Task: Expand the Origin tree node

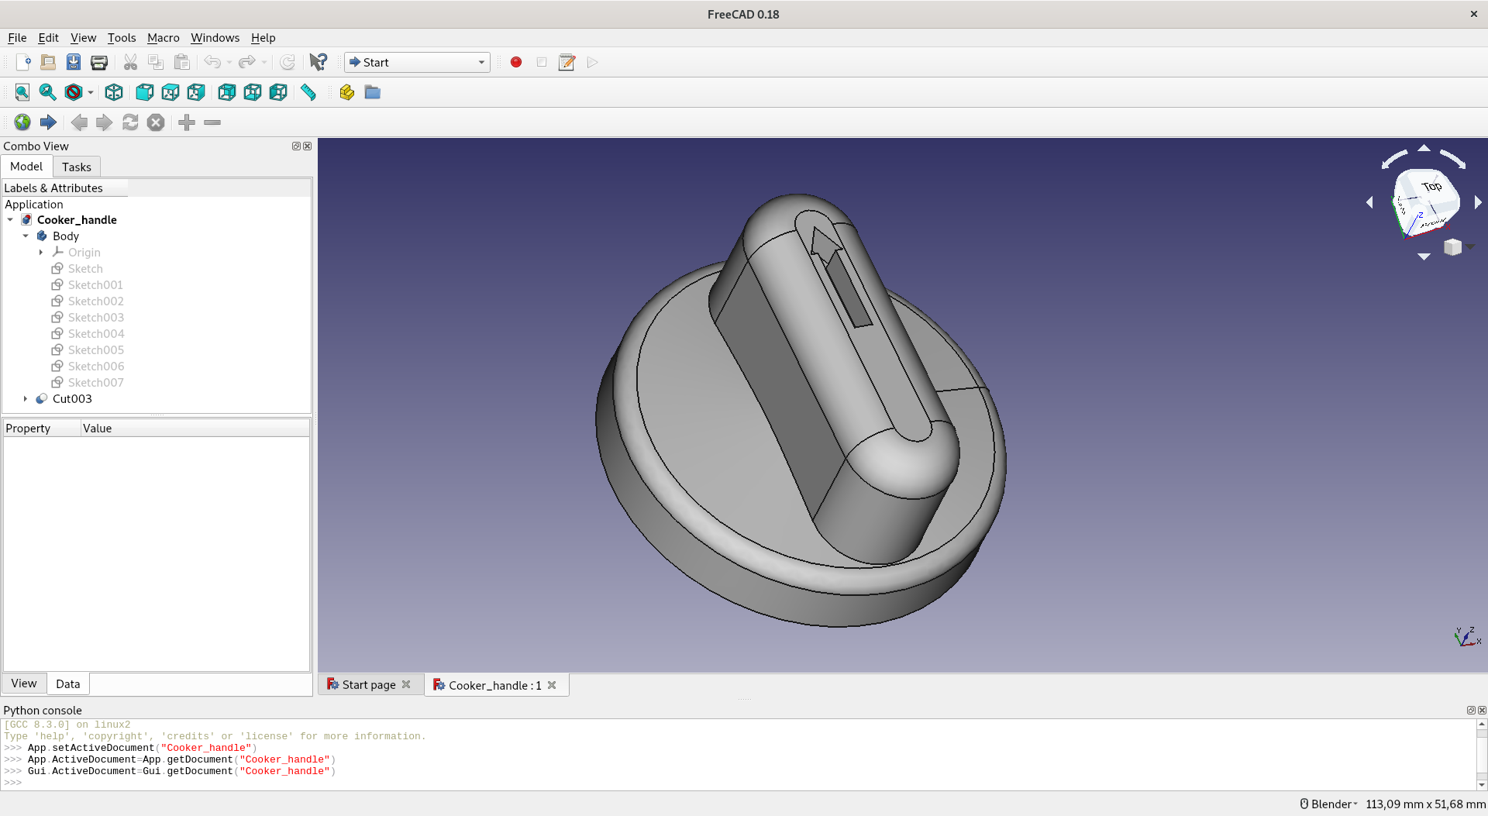Action: [41, 253]
